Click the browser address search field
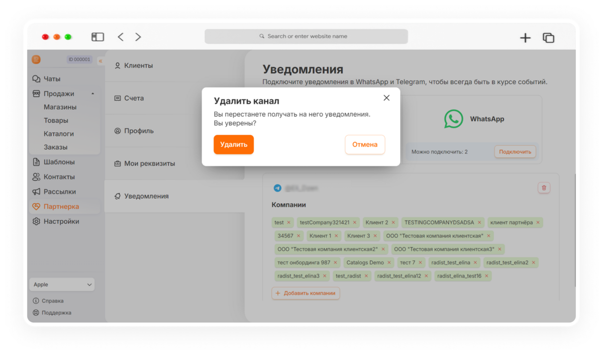Viewport: 603px width, 354px height. tap(306, 36)
